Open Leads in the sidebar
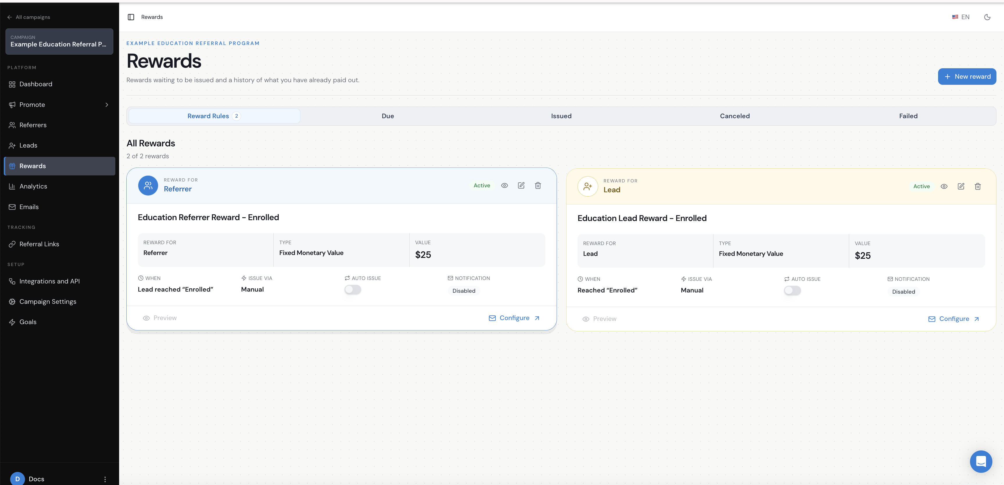 (x=60, y=145)
